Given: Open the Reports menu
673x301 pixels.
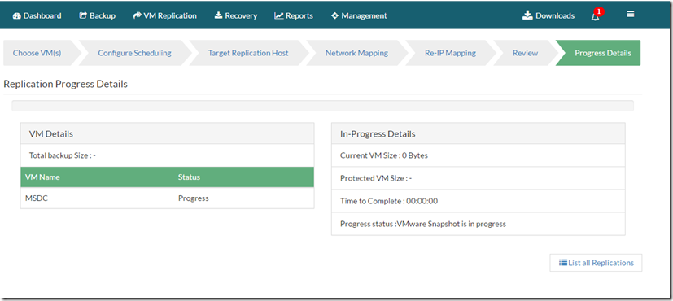Looking at the screenshot, I should tap(294, 15).
